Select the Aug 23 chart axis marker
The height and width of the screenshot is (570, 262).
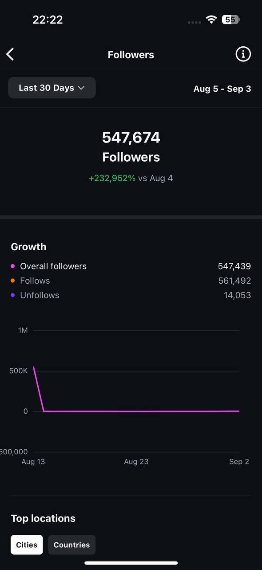click(x=136, y=461)
